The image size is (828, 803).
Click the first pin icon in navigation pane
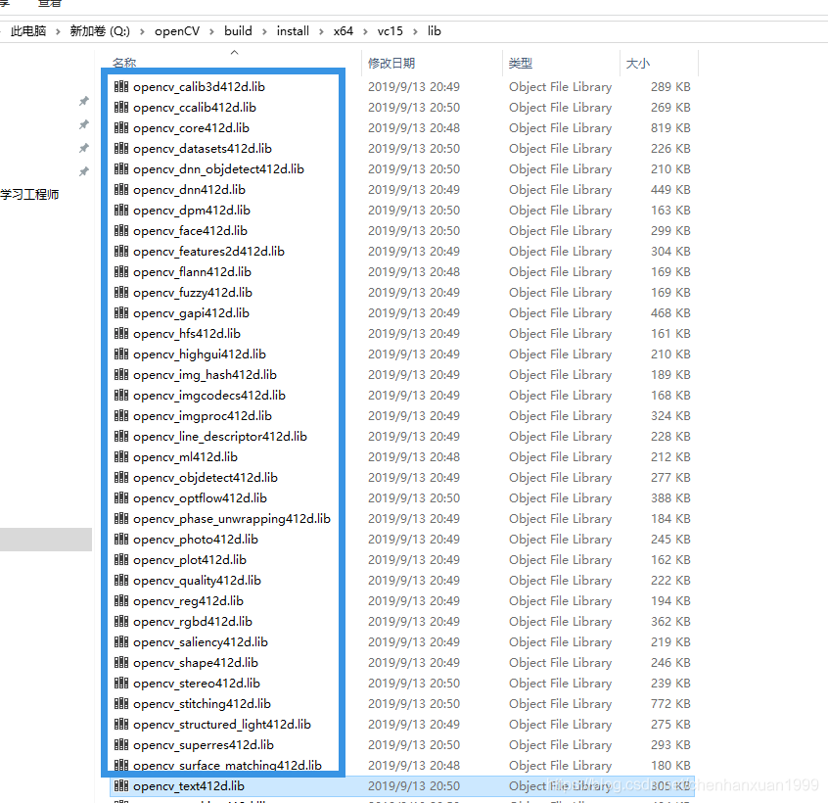tap(84, 100)
